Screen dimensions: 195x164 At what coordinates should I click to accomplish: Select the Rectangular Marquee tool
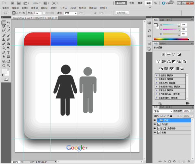[4, 23]
